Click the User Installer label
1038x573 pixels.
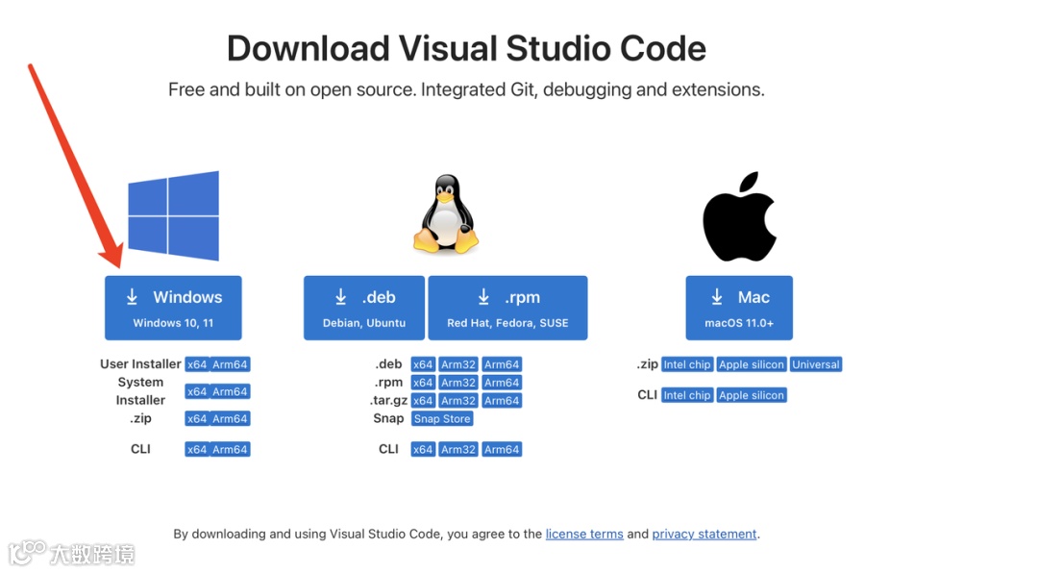pyautogui.click(x=140, y=363)
